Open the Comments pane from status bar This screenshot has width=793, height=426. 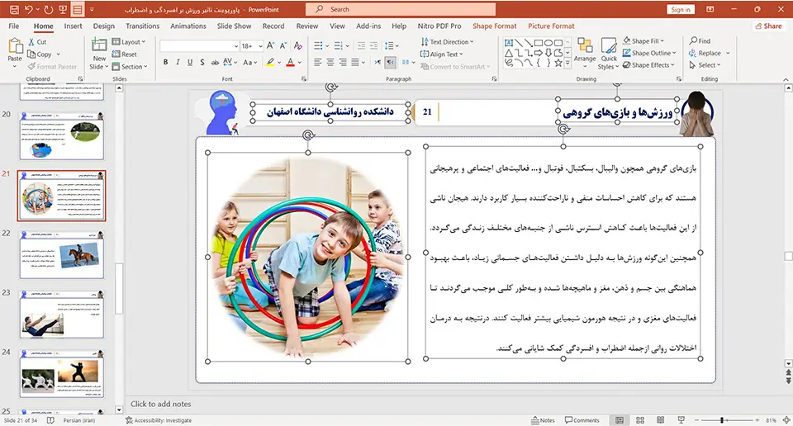(x=582, y=420)
